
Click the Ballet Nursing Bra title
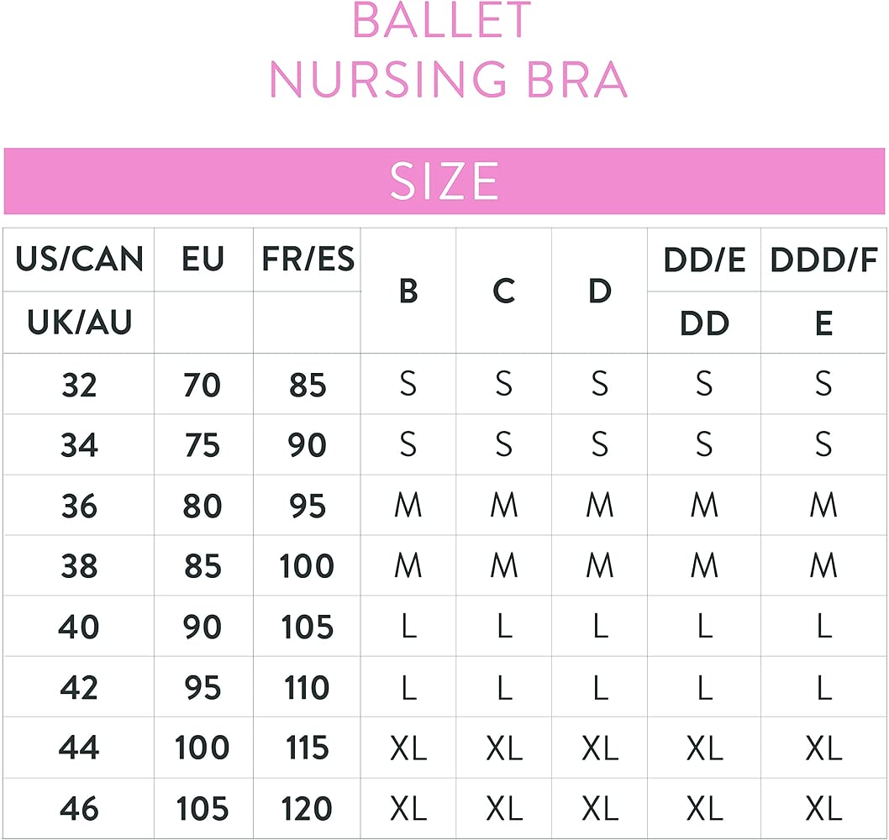(x=448, y=50)
